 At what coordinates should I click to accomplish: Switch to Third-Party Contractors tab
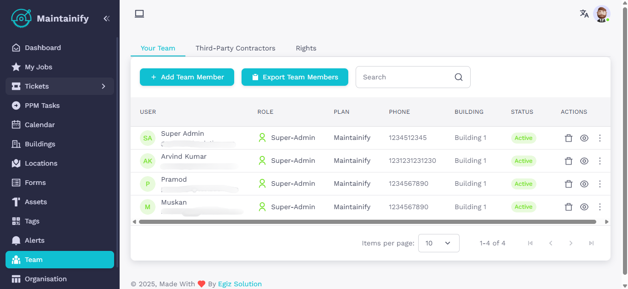pos(235,48)
